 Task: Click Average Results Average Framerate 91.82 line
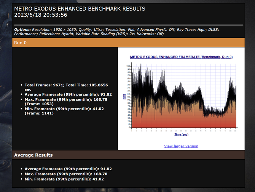click(x=68, y=169)
